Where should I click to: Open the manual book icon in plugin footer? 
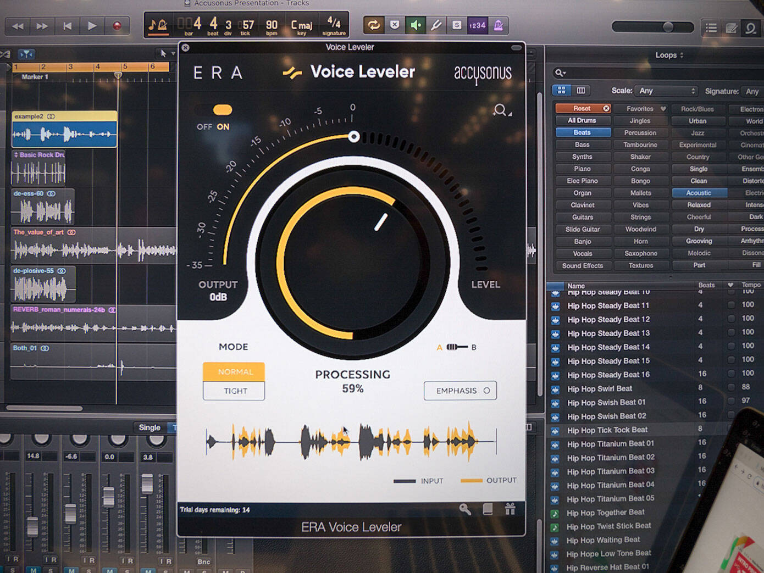(488, 509)
